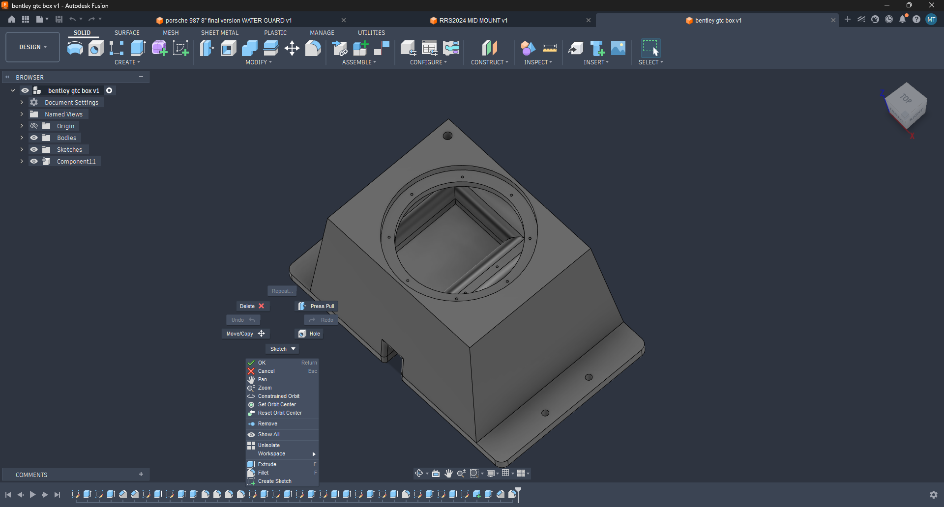The width and height of the screenshot is (944, 507).
Task: Show the hidden Origin folder
Action: click(34, 126)
